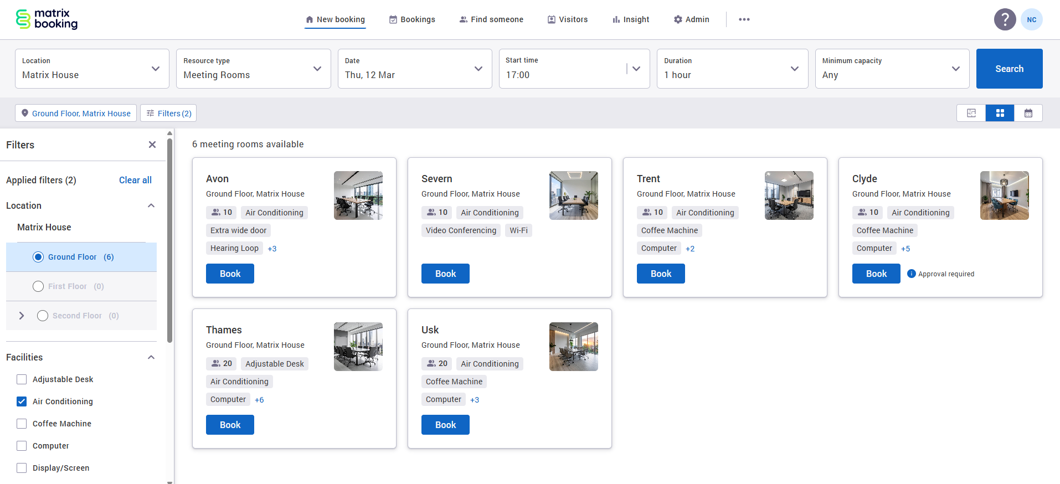Image resolution: width=1060 pixels, height=484 pixels.
Task: Enable the Coffee Machine facility checkbox
Action: pyautogui.click(x=22, y=424)
